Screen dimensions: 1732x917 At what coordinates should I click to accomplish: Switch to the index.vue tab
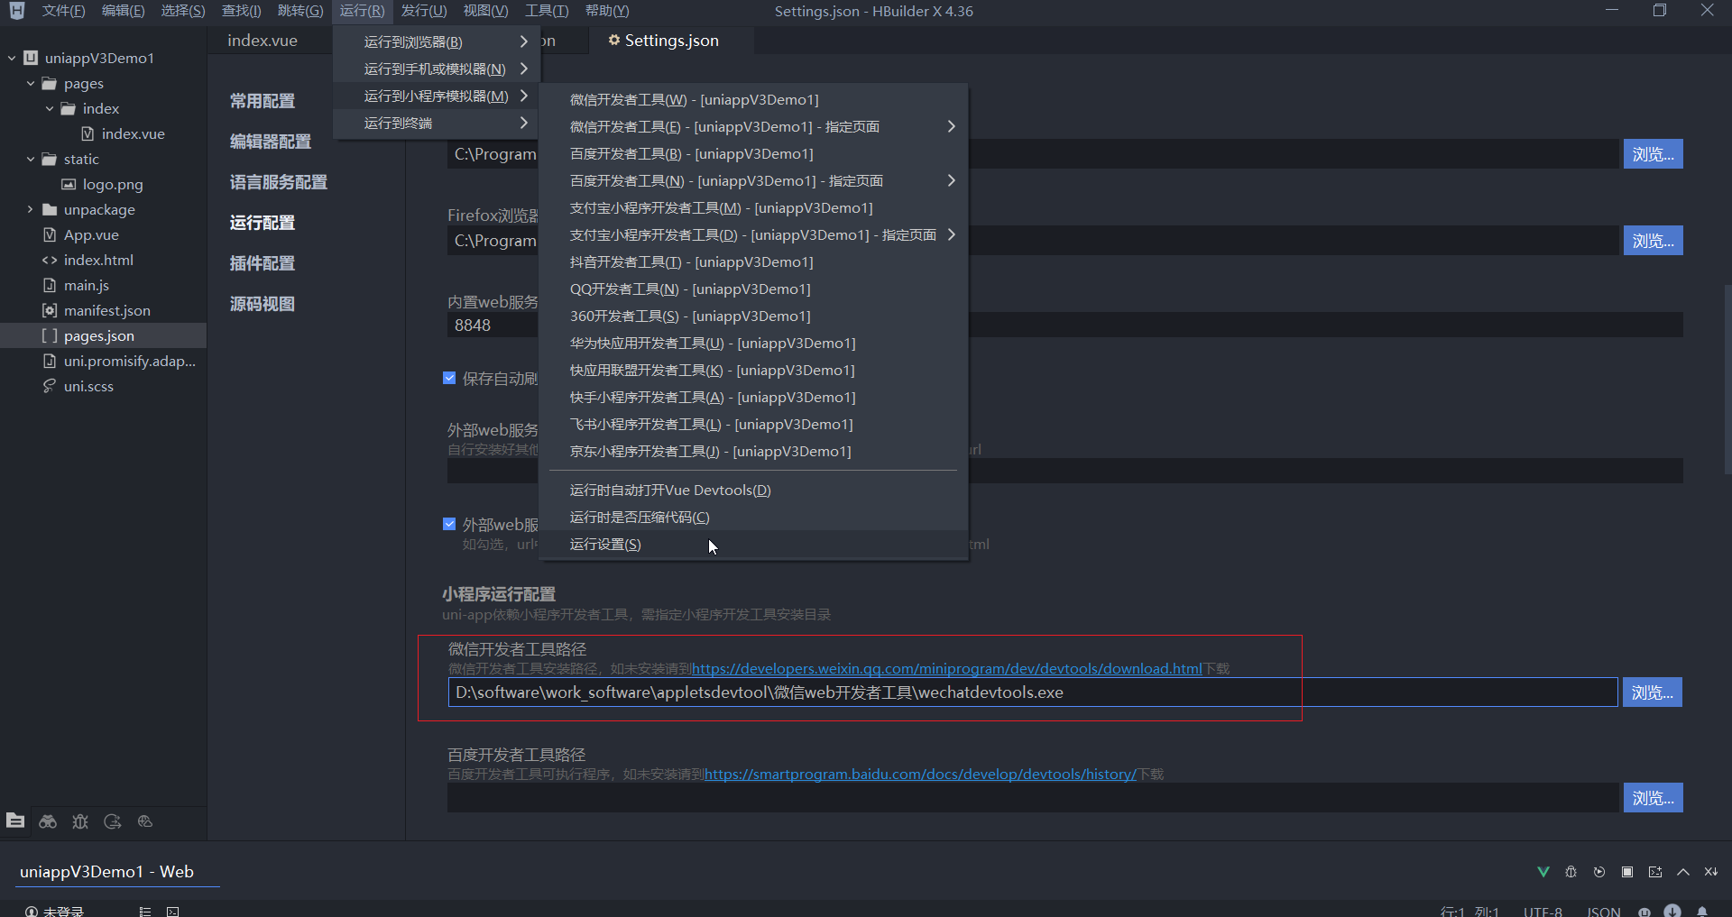[x=263, y=41]
